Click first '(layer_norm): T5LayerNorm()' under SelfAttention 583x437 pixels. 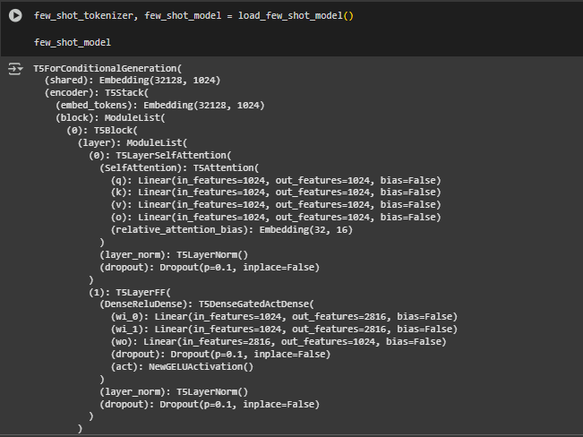click(174, 254)
